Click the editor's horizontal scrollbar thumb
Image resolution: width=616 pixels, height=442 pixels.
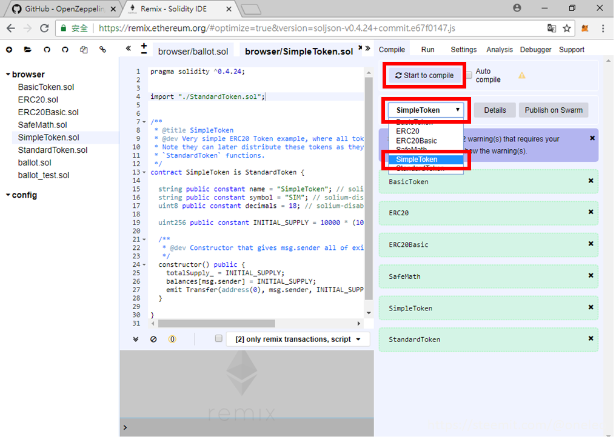pos(216,323)
